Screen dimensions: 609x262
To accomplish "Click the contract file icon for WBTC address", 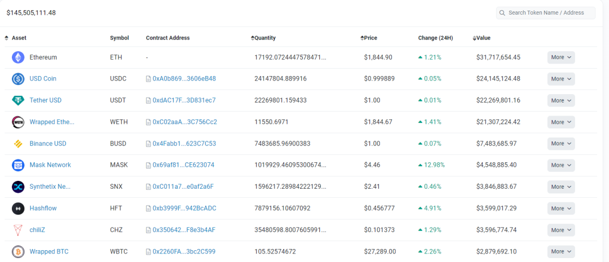I will pos(148,251).
